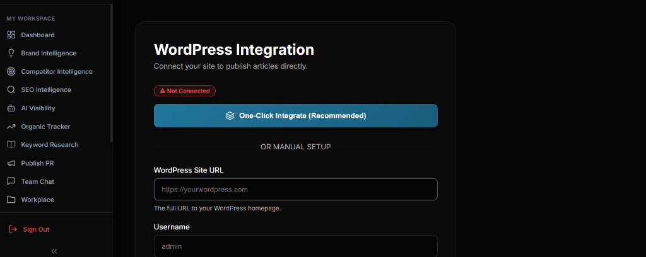This screenshot has height=257, width=646.
Task: Click the Organic Tracker trend arrow icon
Action: [x=11, y=127]
